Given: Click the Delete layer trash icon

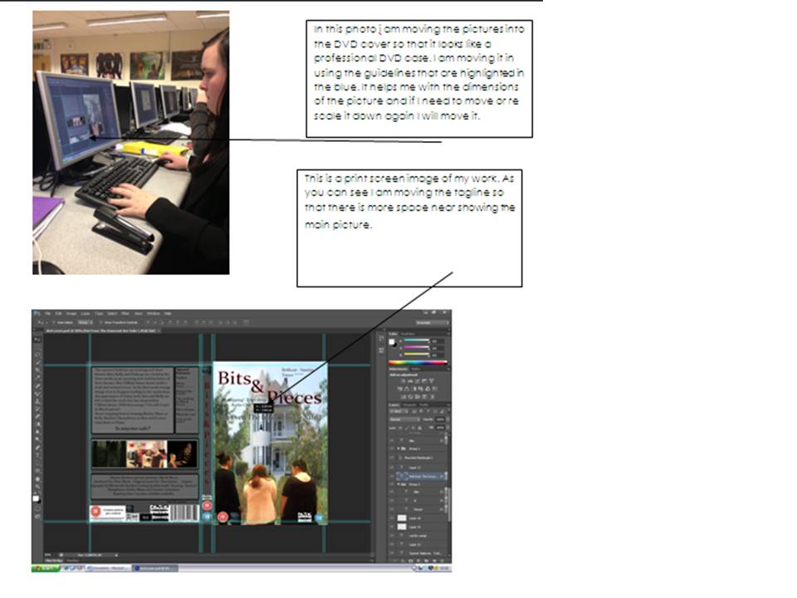Looking at the screenshot, I should pyautogui.click(x=443, y=561).
